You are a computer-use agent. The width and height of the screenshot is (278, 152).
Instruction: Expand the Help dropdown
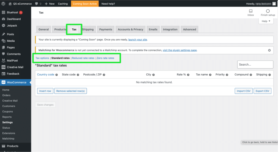click(x=266, y=21)
